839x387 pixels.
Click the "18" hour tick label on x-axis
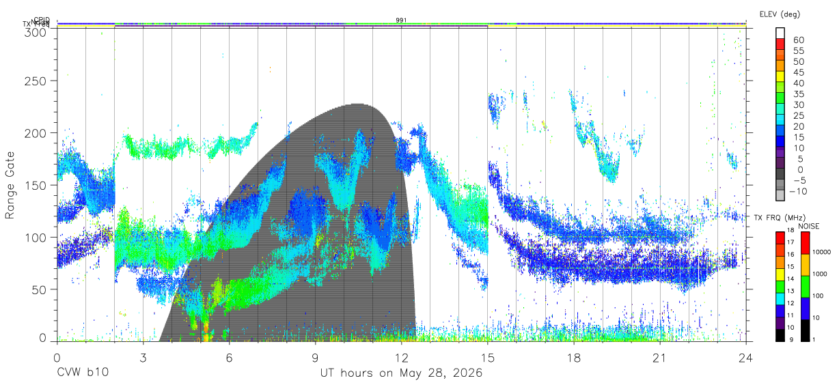click(x=574, y=358)
